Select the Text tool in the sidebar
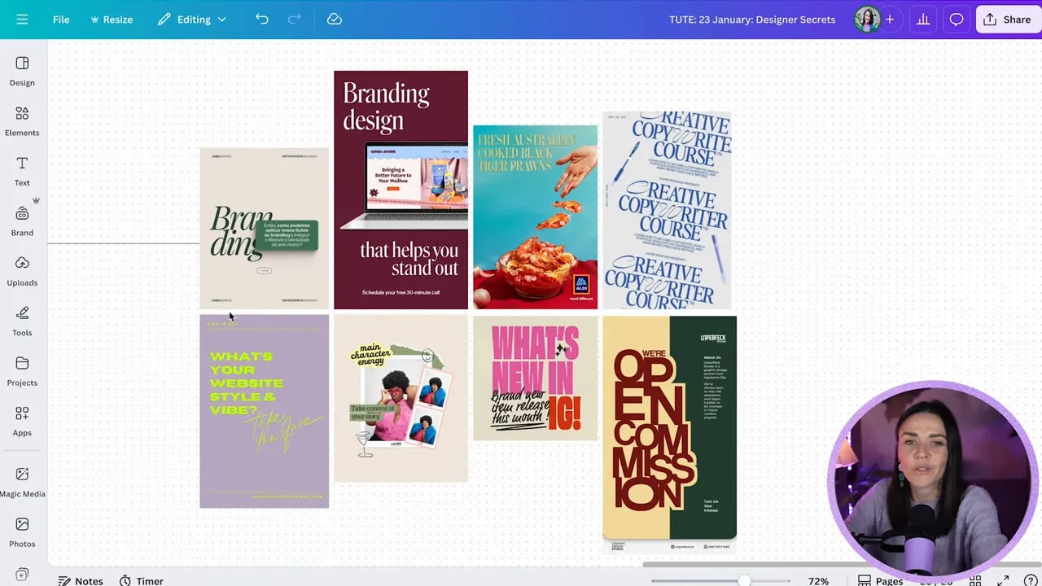Image resolution: width=1042 pixels, height=586 pixels. pos(22,173)
